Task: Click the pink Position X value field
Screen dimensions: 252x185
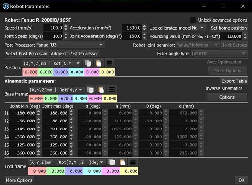Action: 31,72
